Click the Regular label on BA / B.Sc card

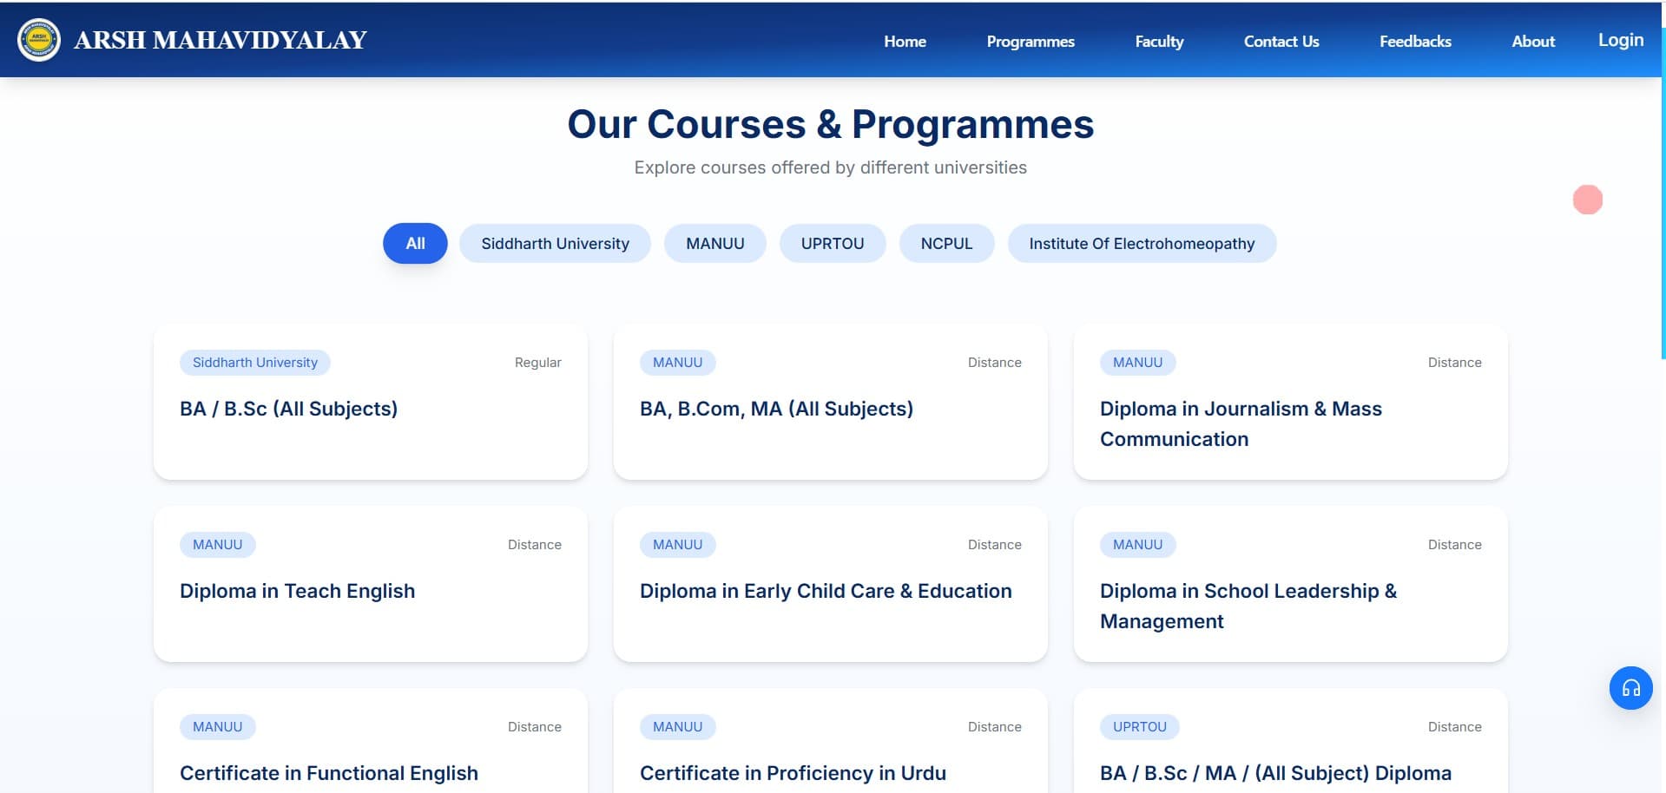point(537,363)
